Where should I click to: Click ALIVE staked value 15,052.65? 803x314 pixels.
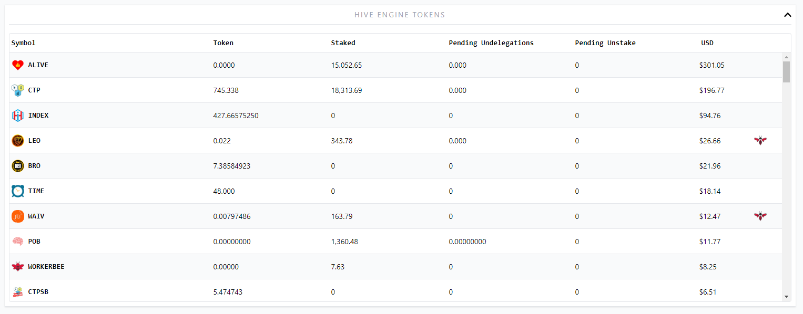pyautogui.click(x=347, y=66)
